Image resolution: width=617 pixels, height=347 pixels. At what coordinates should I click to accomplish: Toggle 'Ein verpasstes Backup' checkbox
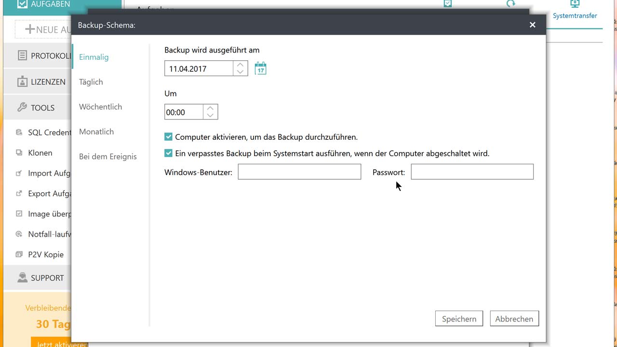coord(168,154)
